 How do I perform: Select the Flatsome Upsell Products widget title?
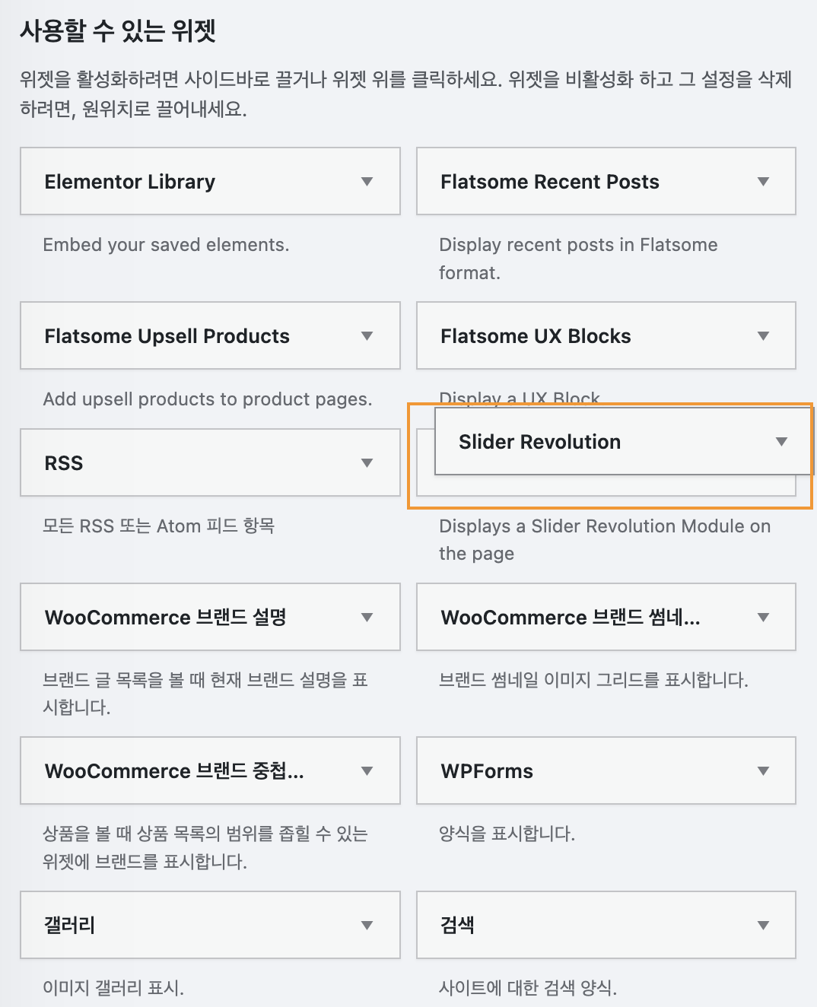(x=167, y=336)
